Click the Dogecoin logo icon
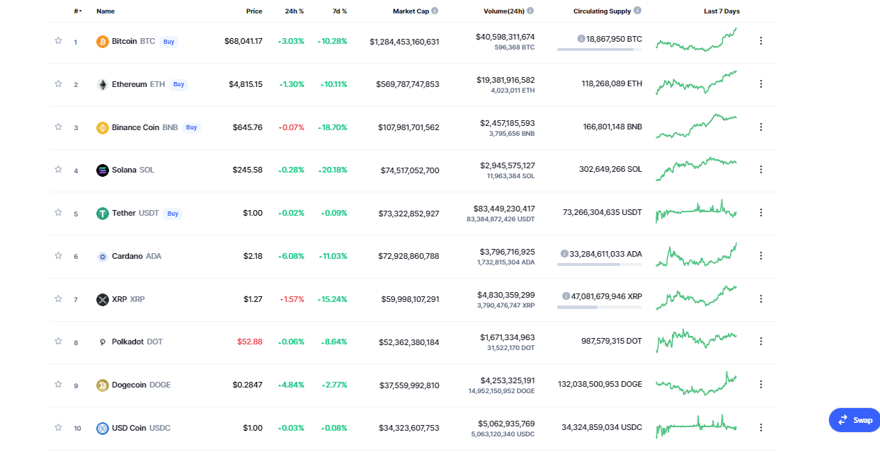This screenshot has width=880, height=454. tap(103, 385)
